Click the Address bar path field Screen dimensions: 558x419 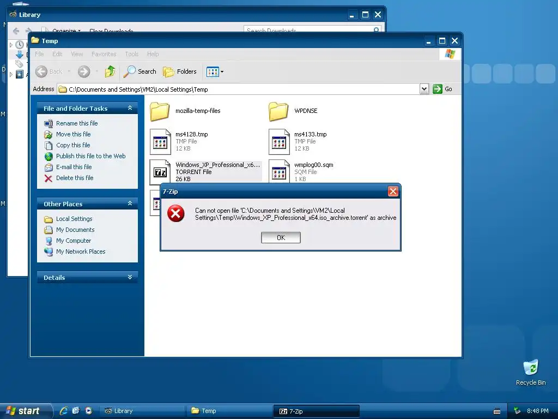pos(238,89)
